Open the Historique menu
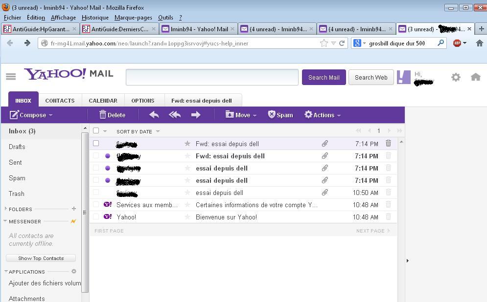The height and width of the screenshot is (302, 487). pos(95,18)
